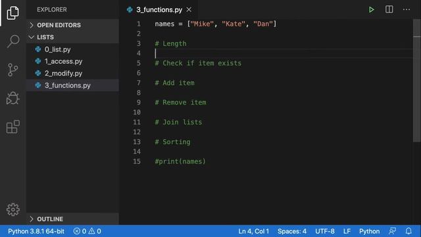
Task: Open the Explorer view in activity bar
Action: (x=13, y=13)
